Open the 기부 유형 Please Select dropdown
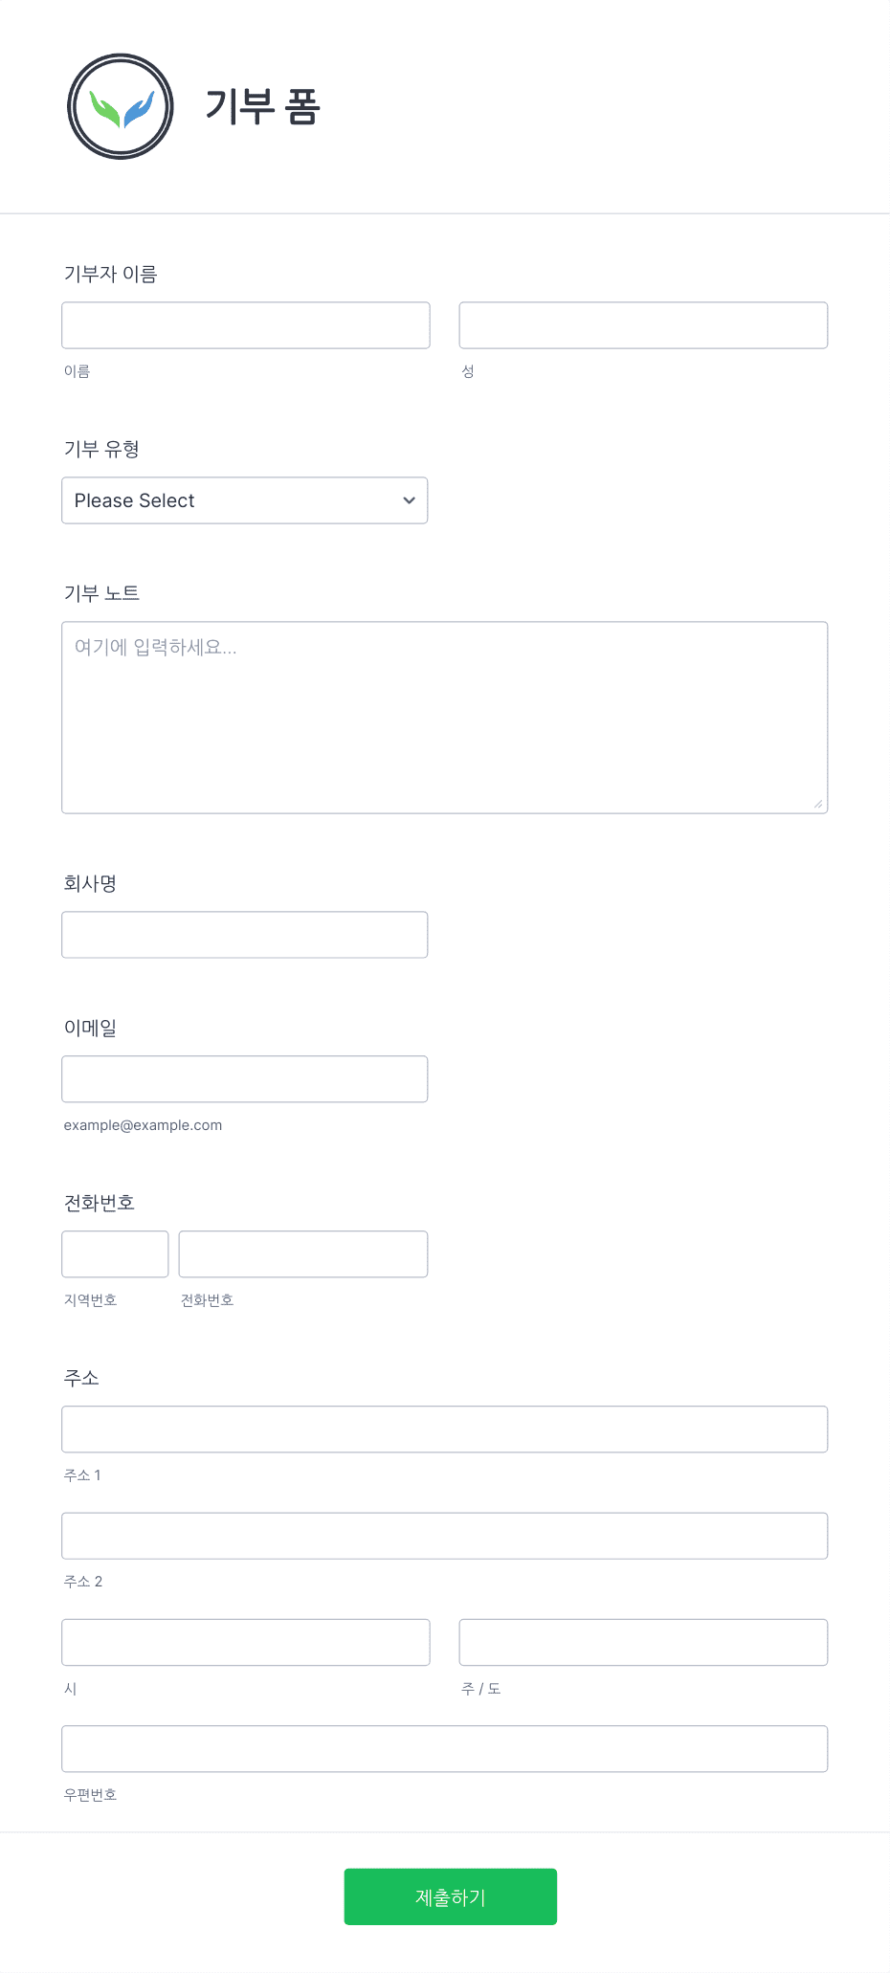 click(245, 500)
